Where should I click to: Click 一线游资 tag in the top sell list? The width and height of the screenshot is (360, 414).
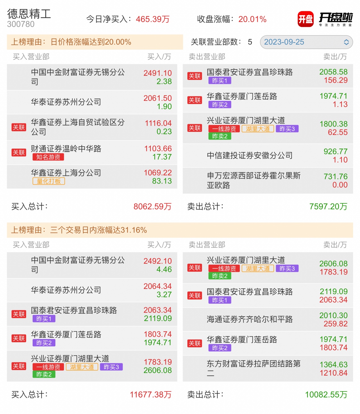pyautogui.click(x=224, y=129)
